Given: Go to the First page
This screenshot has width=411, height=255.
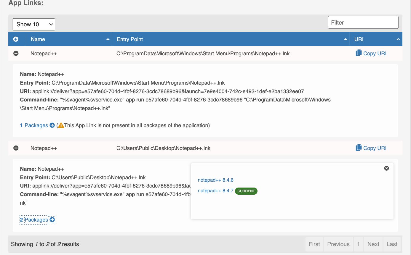Looking at the screenshot, I should point(314,244).
